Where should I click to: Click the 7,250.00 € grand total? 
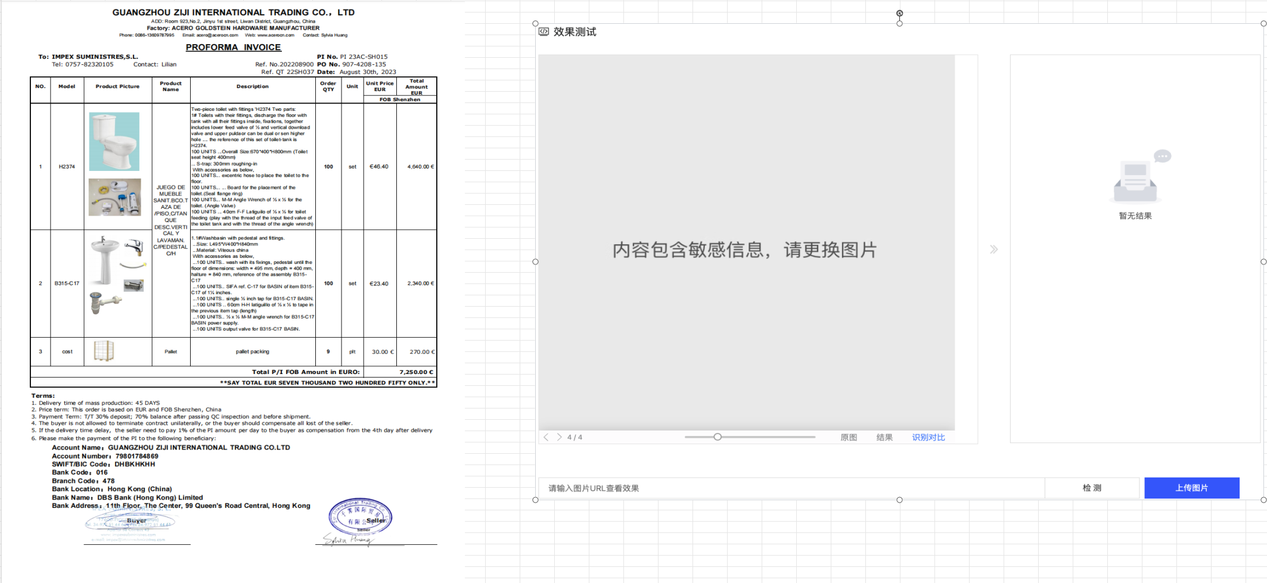tap(416, 372)
